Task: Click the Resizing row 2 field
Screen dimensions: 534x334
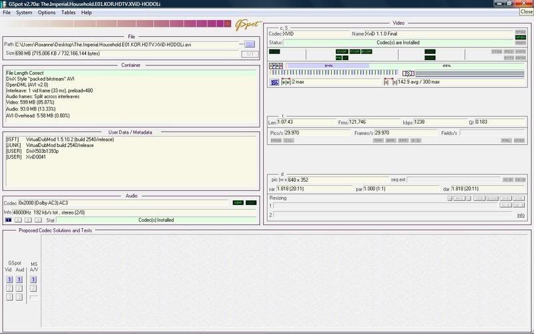Action: tap(393, 214)
